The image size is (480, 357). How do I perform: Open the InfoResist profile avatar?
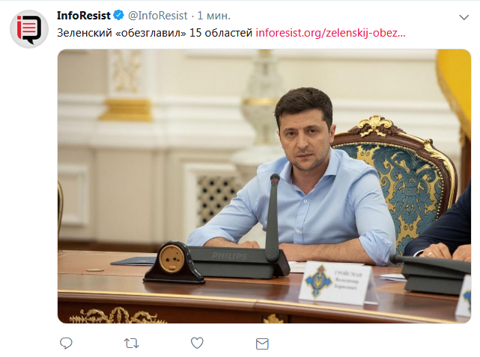28,29
